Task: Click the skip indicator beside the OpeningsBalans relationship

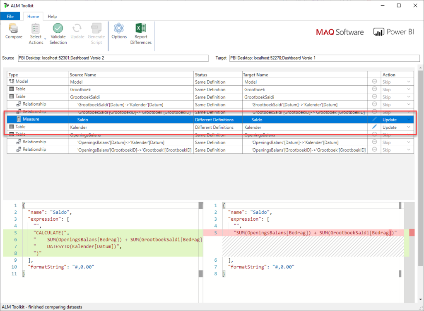Action: tap(374, 142)
